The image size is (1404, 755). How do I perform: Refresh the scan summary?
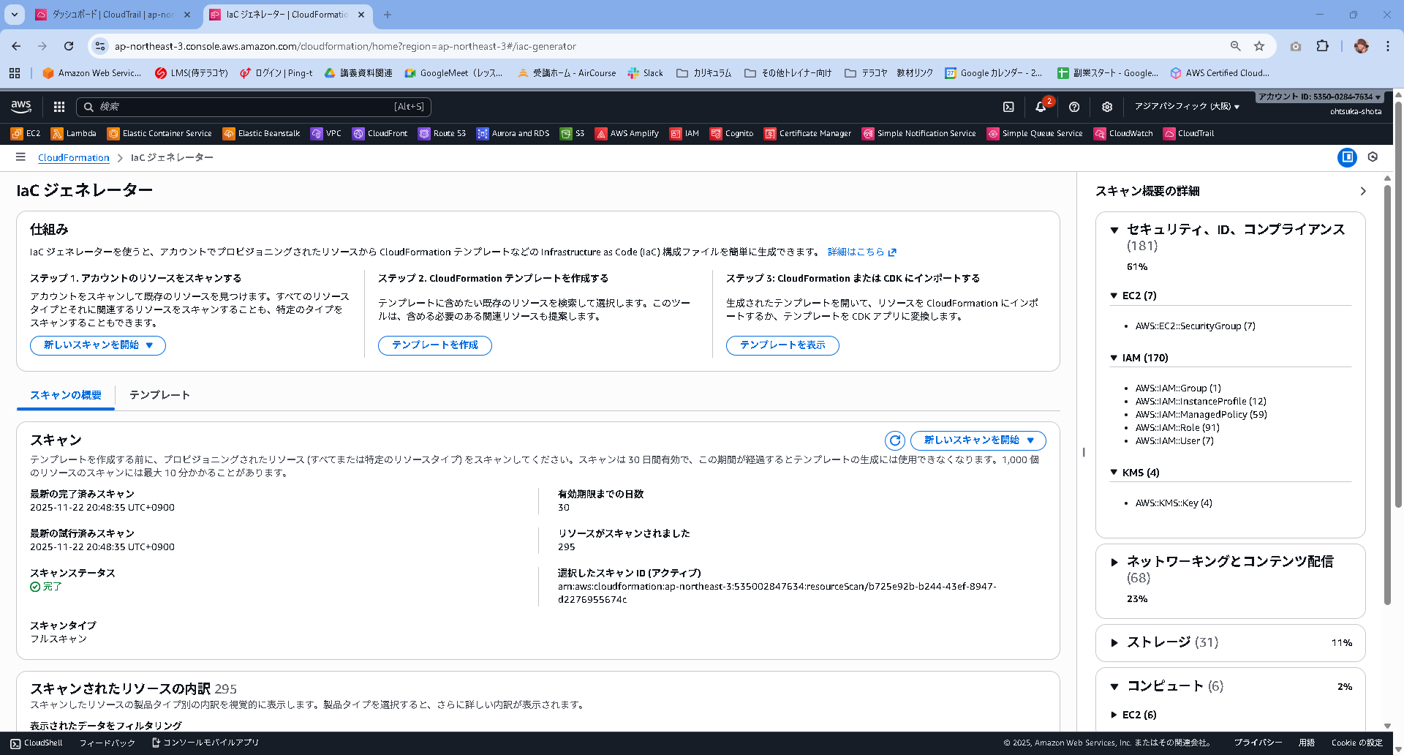[895, 440]
